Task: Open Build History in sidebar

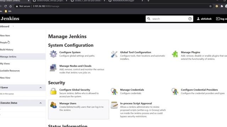Action: (6, 49)
